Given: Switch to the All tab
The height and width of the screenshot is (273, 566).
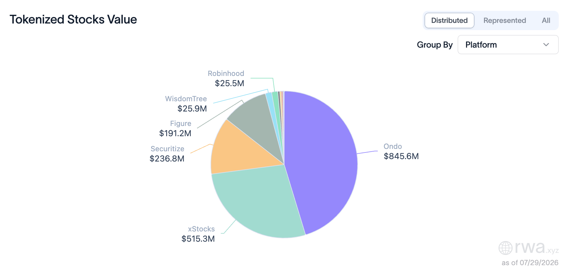Looking at the screenshot, I should pyautogui.click(x=546, y=20).
